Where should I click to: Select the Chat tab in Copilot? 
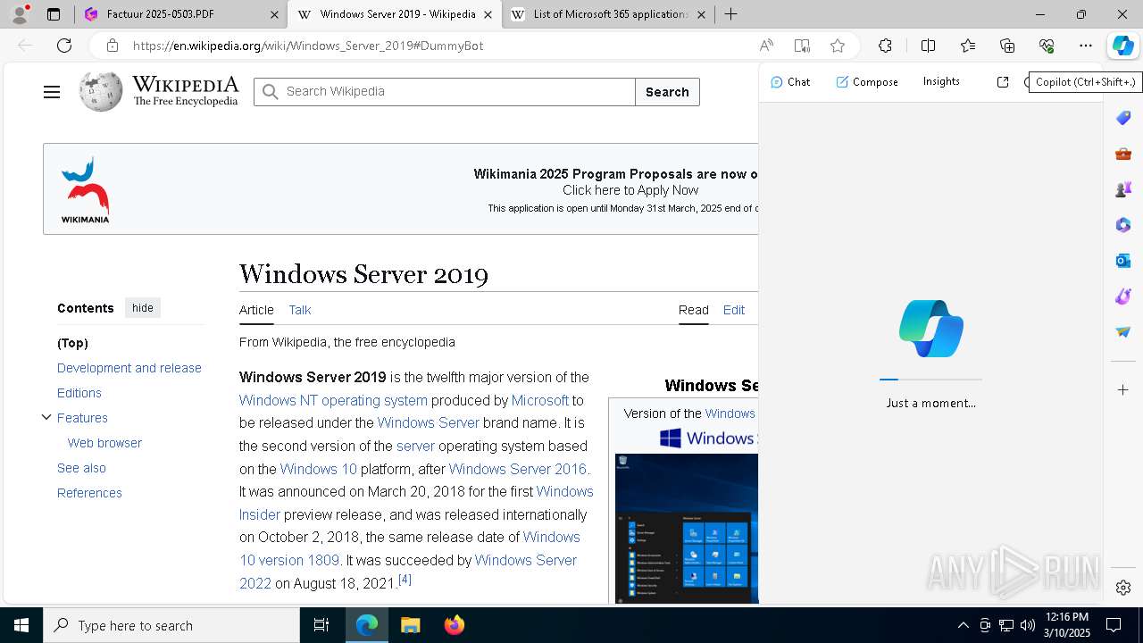pos(790,81)
